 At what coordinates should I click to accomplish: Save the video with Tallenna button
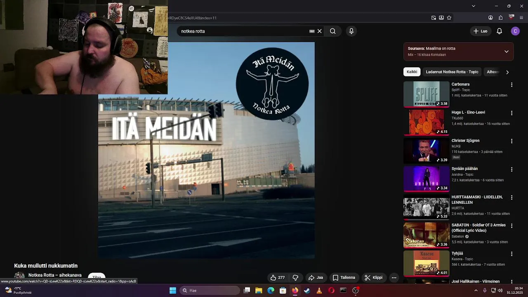click(344, 278)
